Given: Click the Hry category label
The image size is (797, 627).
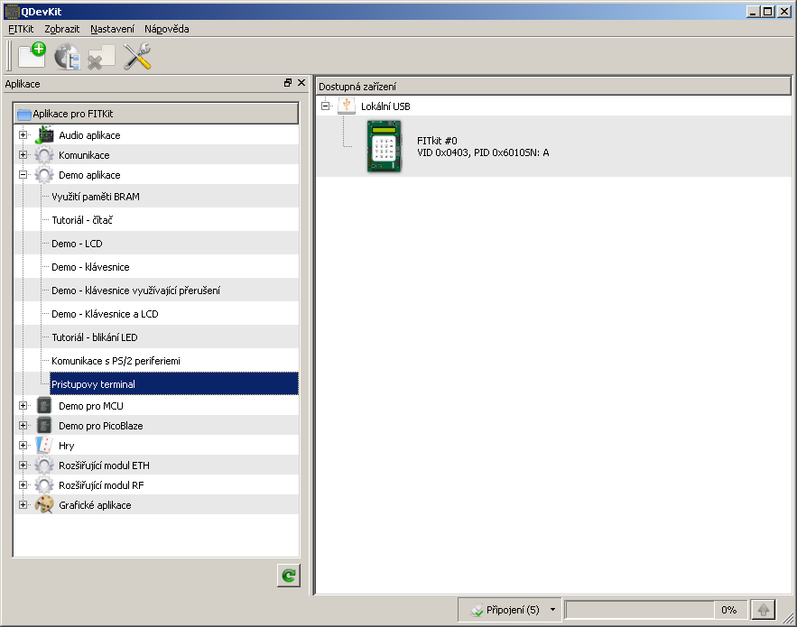Looking at the screenshot, I should [67, 446].
